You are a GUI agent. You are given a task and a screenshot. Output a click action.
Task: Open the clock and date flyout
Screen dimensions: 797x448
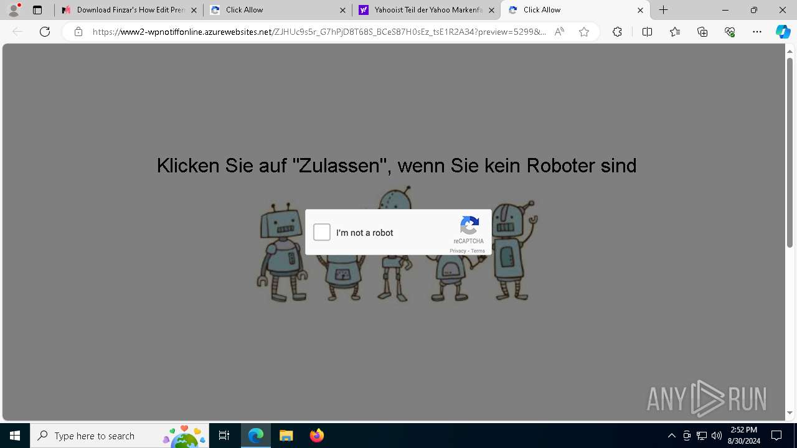coord(744,436)
